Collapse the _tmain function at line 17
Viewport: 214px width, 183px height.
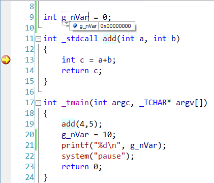click(x=39, y=103)
